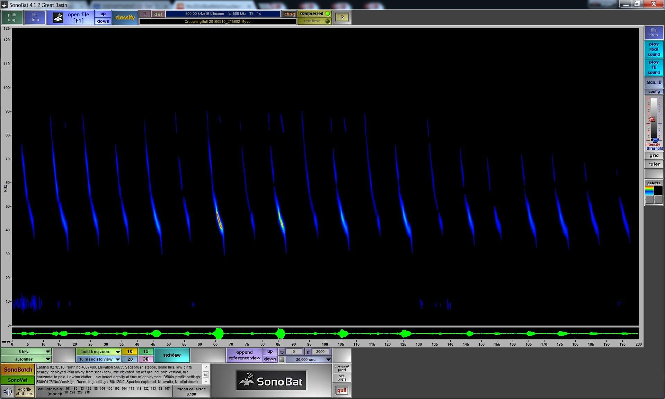Open the SonoVet module
This screenshot has width=665, height=399.
(x=18, y=380)
